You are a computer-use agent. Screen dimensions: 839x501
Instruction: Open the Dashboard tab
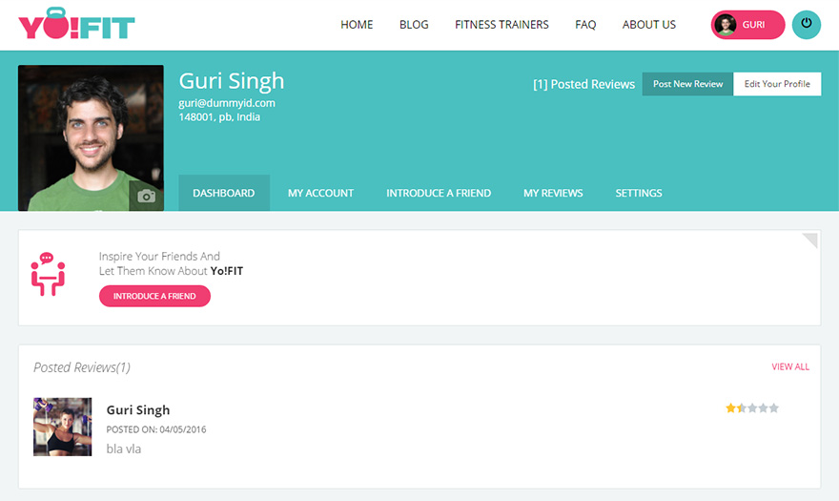click(223, 193)
